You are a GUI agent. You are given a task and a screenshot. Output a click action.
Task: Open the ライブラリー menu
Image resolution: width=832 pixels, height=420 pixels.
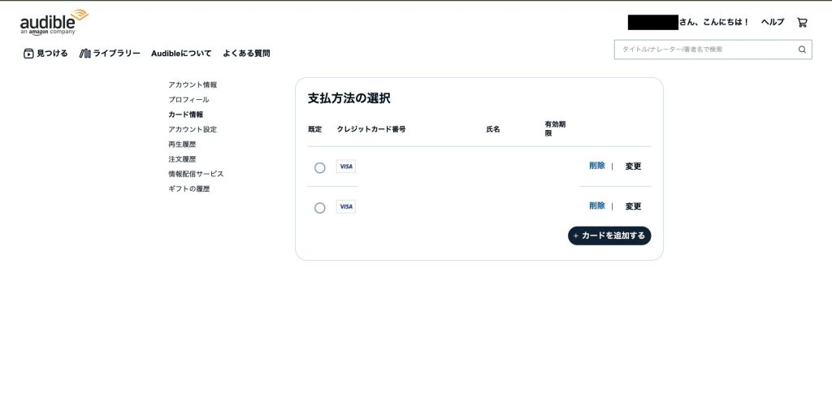coord(110,53)
